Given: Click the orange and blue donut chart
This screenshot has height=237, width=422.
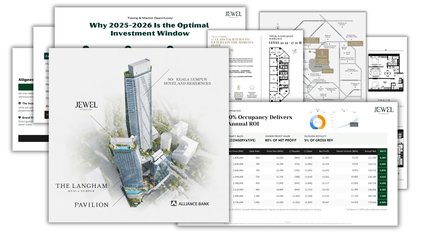Looking at the screenshot, I should pyautogui.click(x=318, y=122).
